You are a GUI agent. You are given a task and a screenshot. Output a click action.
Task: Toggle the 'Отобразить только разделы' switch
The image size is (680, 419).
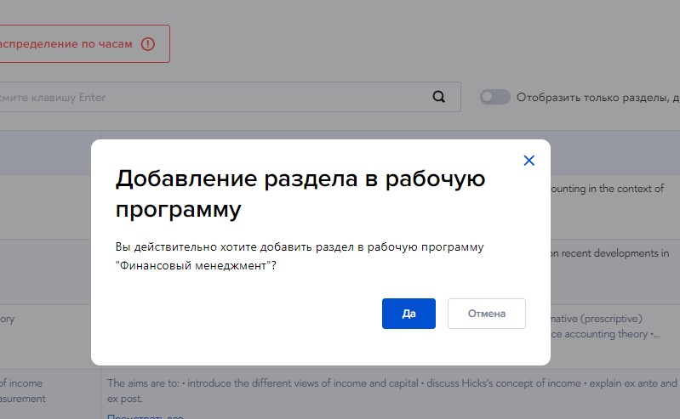494,97
